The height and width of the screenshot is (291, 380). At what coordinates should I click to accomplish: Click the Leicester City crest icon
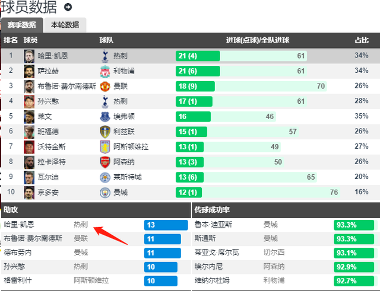tap(105, 177)
